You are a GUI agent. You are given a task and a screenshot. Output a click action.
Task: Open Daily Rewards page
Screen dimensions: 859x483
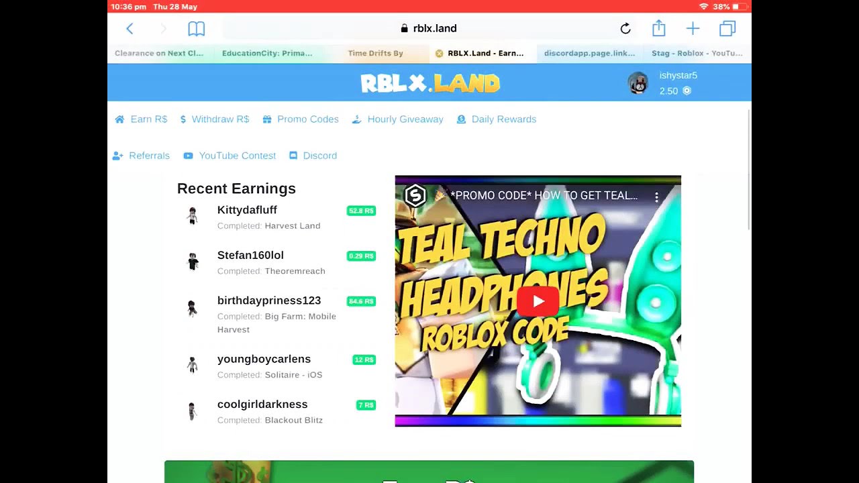coord(503,119)
